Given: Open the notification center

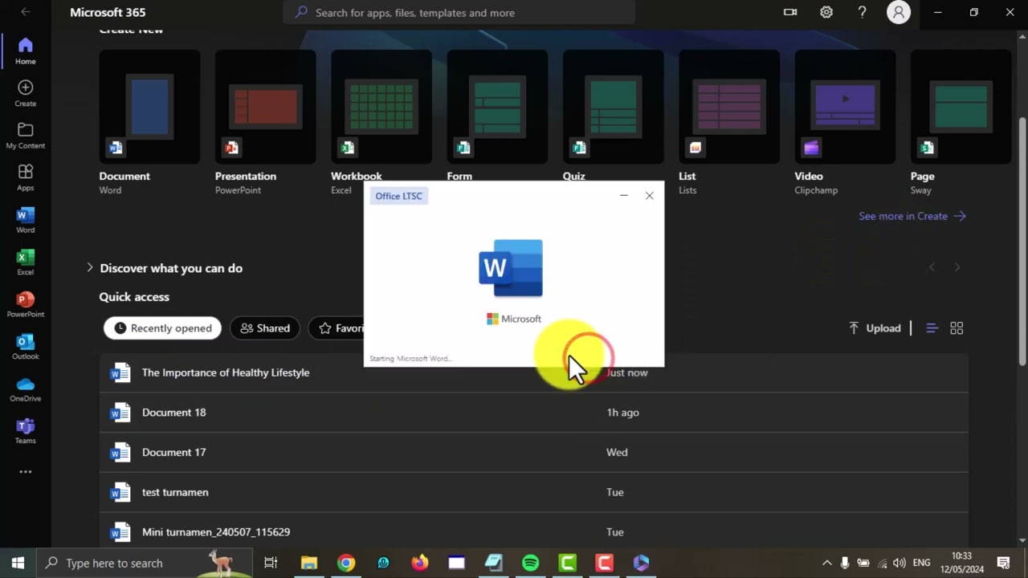Looking at the screenshot, I should click(x=1003, y=563).
